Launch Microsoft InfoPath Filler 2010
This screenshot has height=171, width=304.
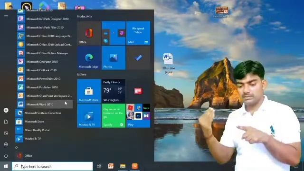(x=44, y=28)
